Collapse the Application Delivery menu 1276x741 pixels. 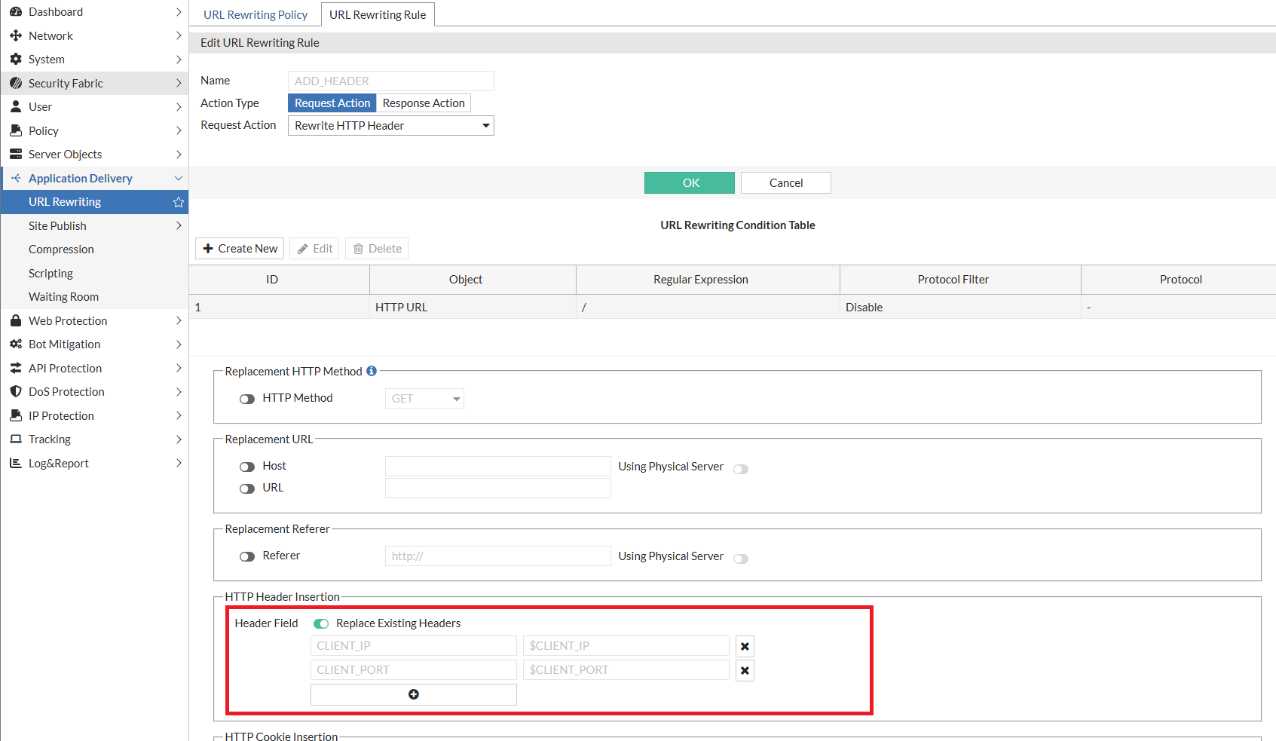[x=179, y=179]
